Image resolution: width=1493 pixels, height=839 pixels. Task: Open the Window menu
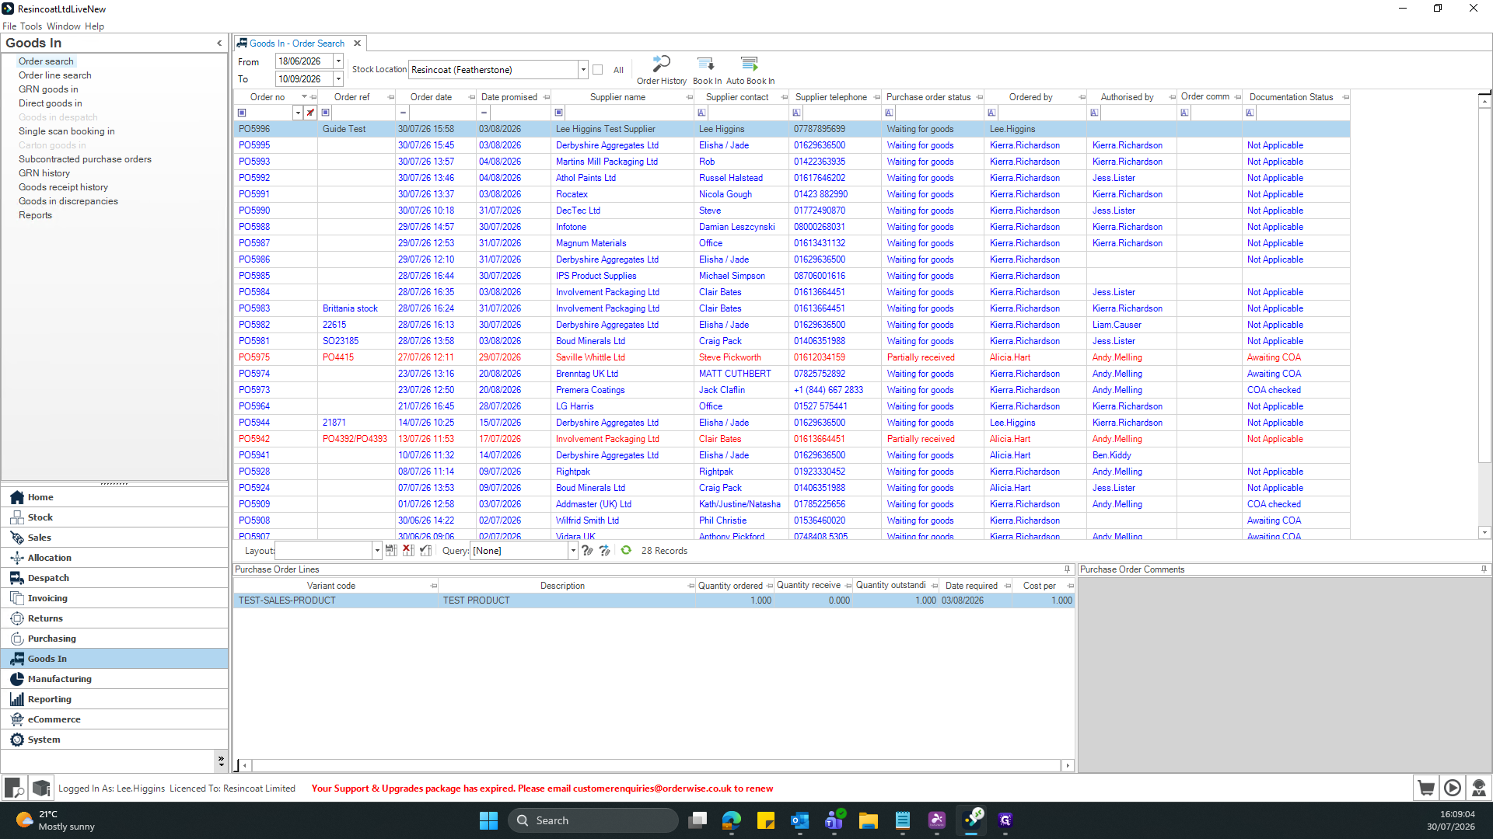click(64, 26)
